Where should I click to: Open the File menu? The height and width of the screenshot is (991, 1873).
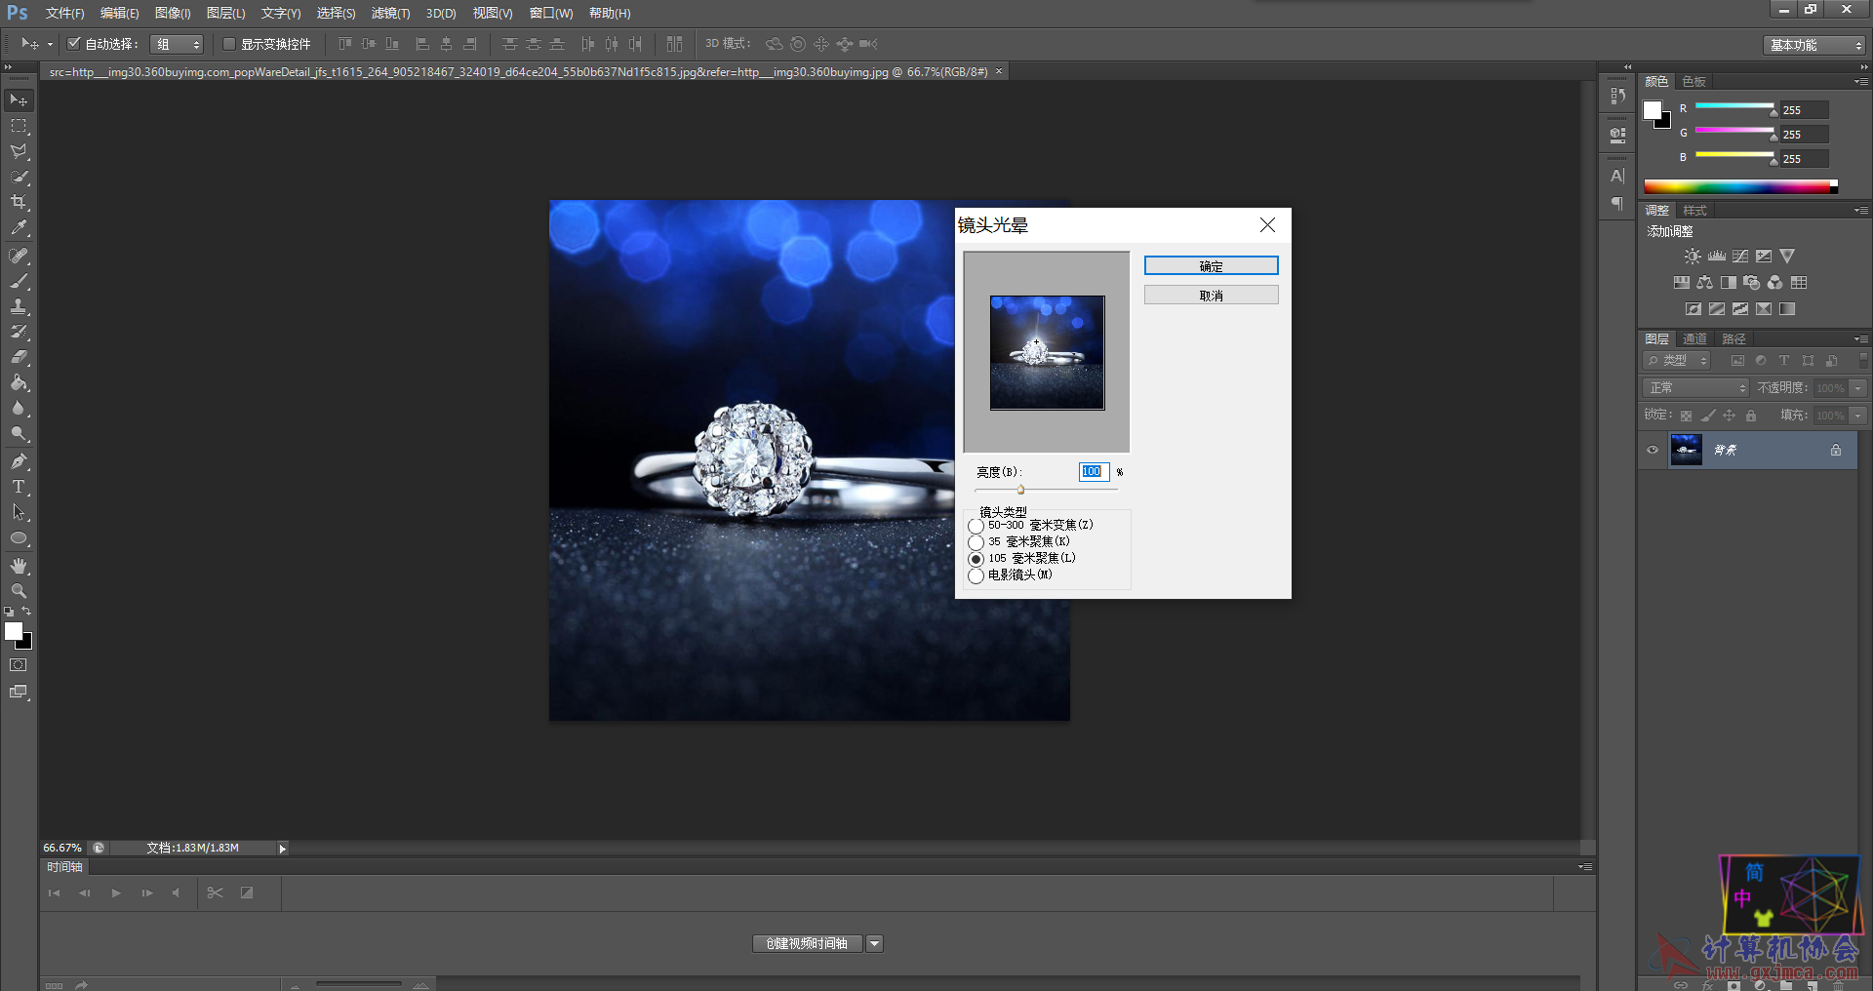click(x=64, y=13)
